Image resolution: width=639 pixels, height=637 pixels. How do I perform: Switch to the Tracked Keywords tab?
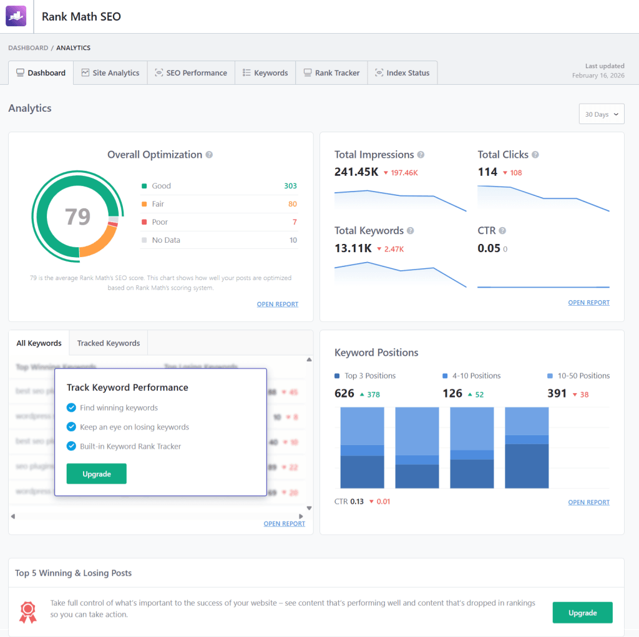click(108, 343)
